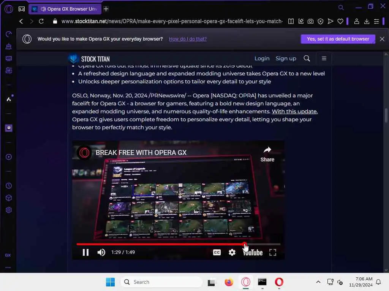Screen dimensions: 389x291
Task: Switch to the Opera GX Browser tab
Action: point(66,9)
